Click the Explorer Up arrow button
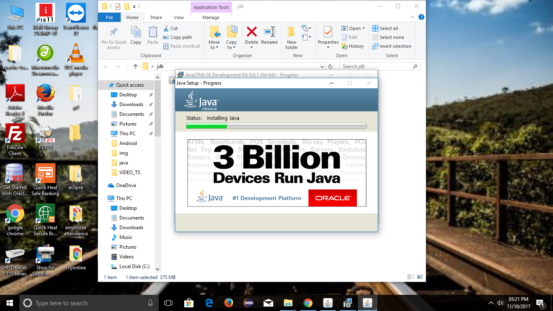The image size is (553, 311). (x=136, y=66)
